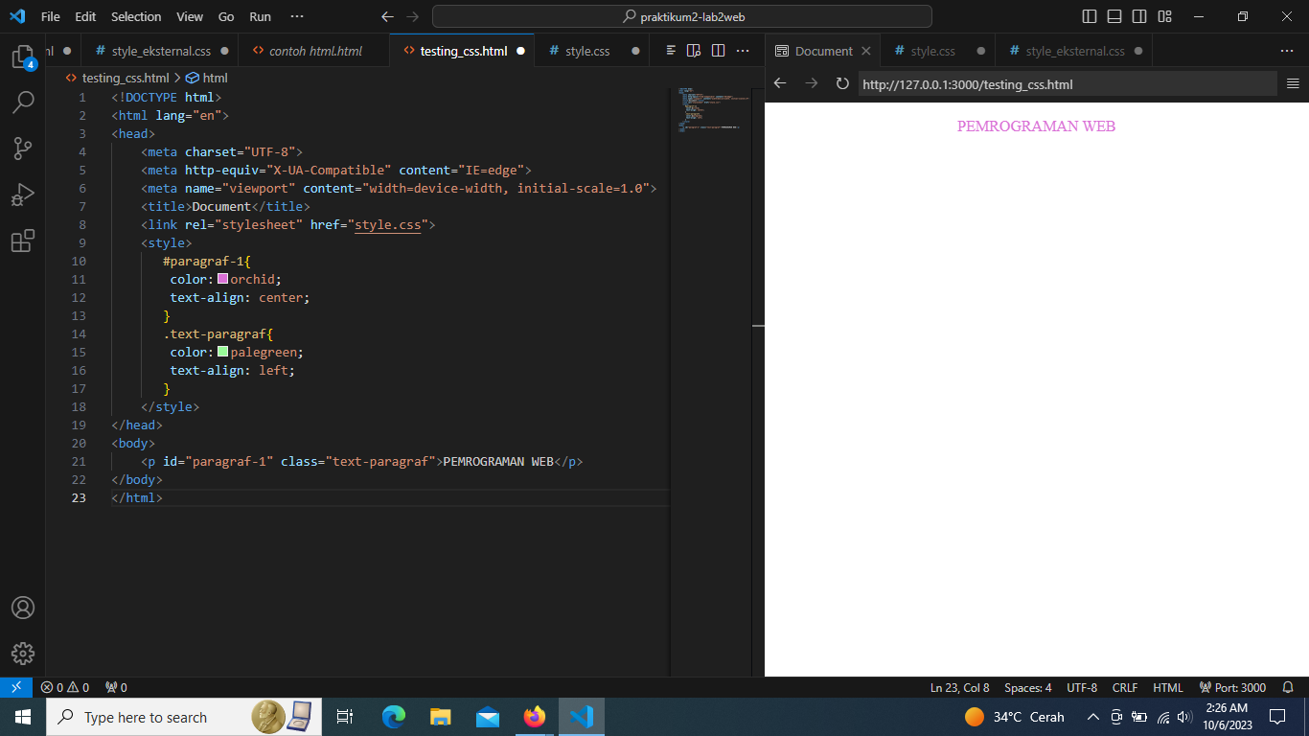Toggle the Secondary Side Bar visibility
The image size is (1309, 736).
(x=1138, y=16)
